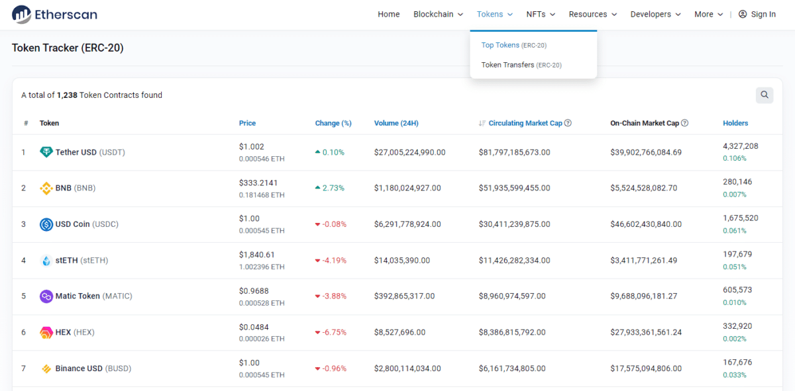Viewport: 795px width, 391px height.
Task: Select the HEX hexagon token icon
Action: tap(46, 332)
